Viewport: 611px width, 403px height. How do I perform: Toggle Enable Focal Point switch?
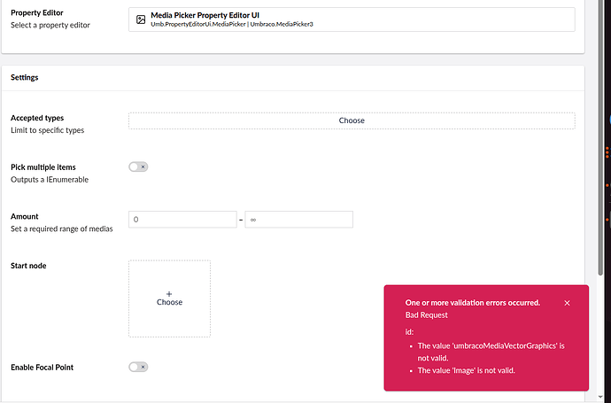click(x=138, y=368)
